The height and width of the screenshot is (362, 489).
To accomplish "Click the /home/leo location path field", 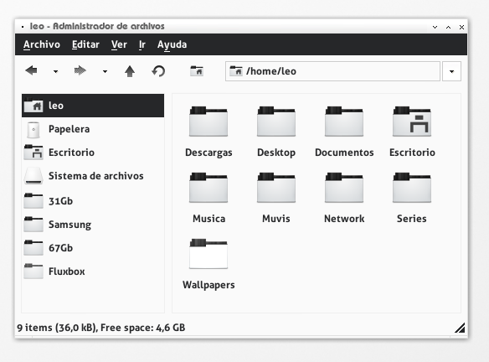I will tap(332, 71).
